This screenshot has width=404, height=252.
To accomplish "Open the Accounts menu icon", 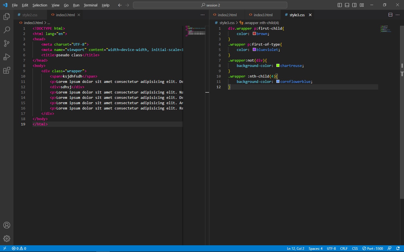I will point(6,225).
